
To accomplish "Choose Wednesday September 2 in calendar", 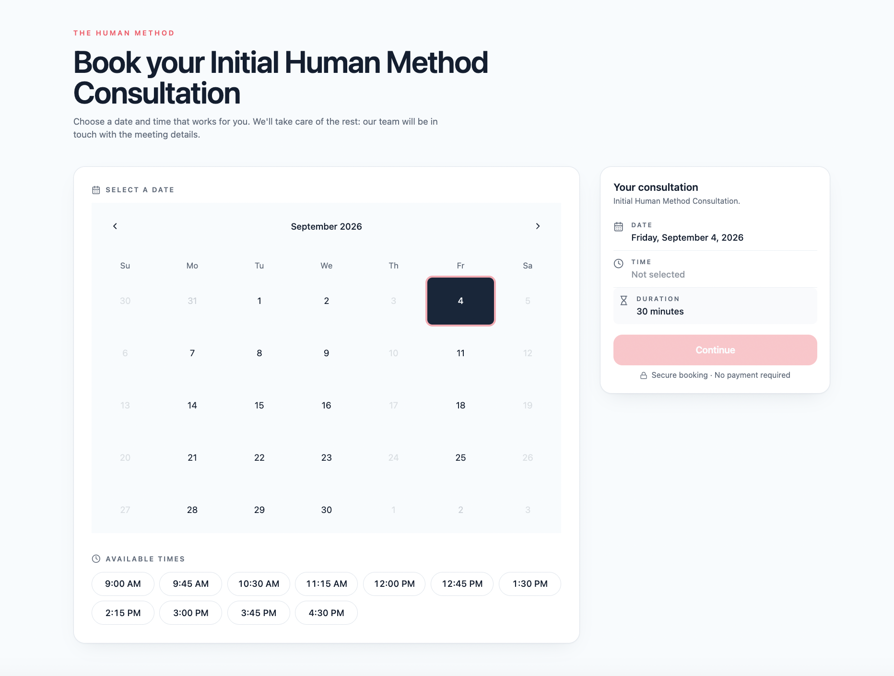I will [327, 301].
